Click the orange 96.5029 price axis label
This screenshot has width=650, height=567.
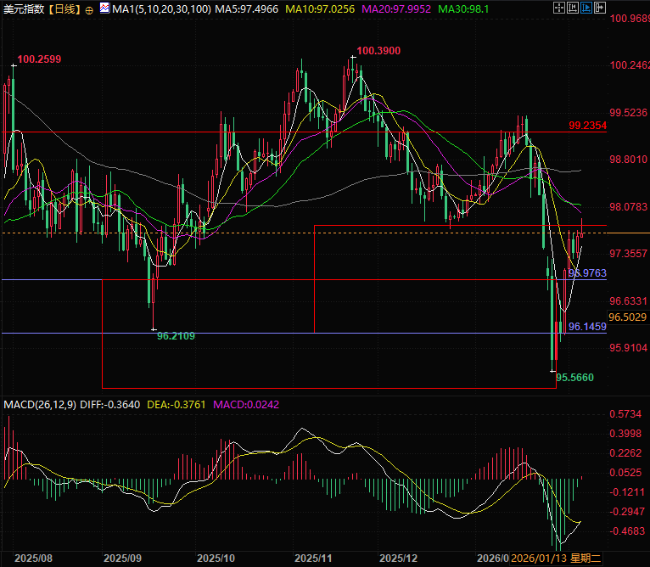point(628,317)
